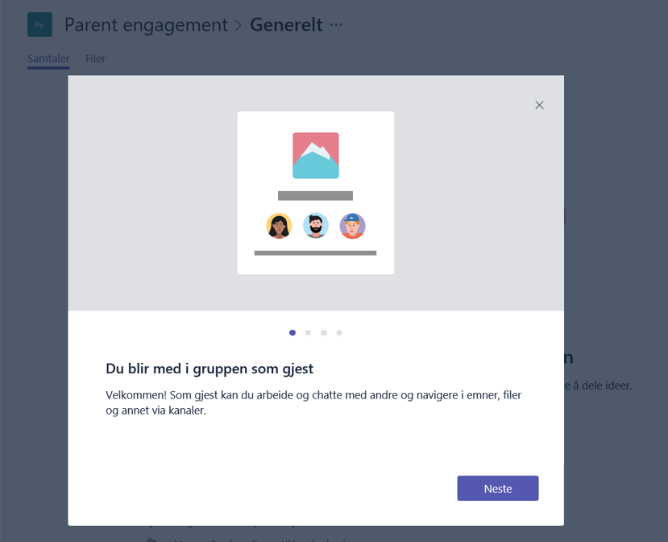Open the ellipsis menu beside Generelt

(x=336, y=25)
